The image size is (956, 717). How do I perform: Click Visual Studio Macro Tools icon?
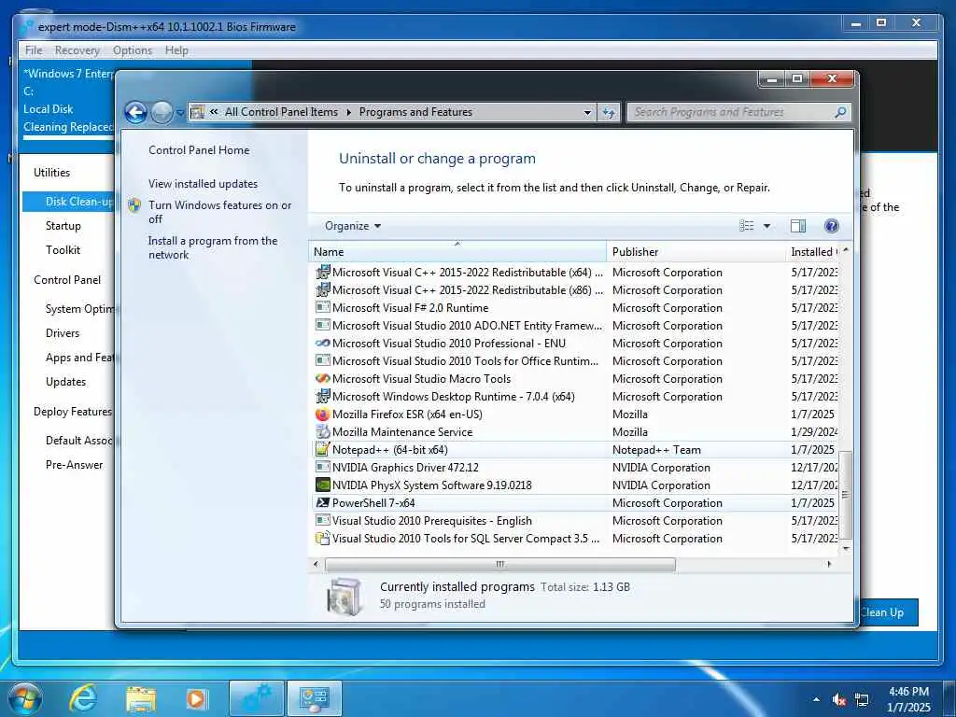(x=322, y=379)
